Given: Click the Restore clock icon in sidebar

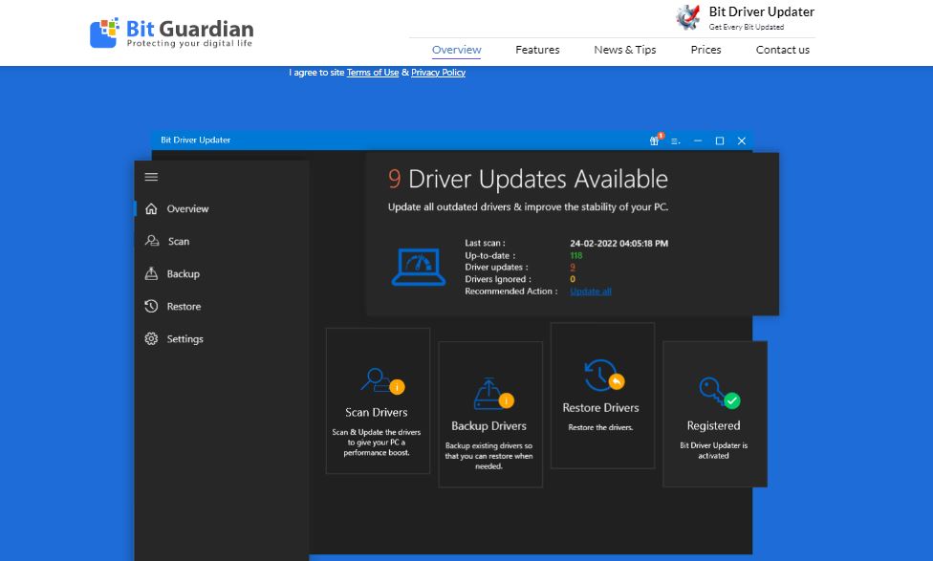Looking at the screenshot, I should 151,307.
